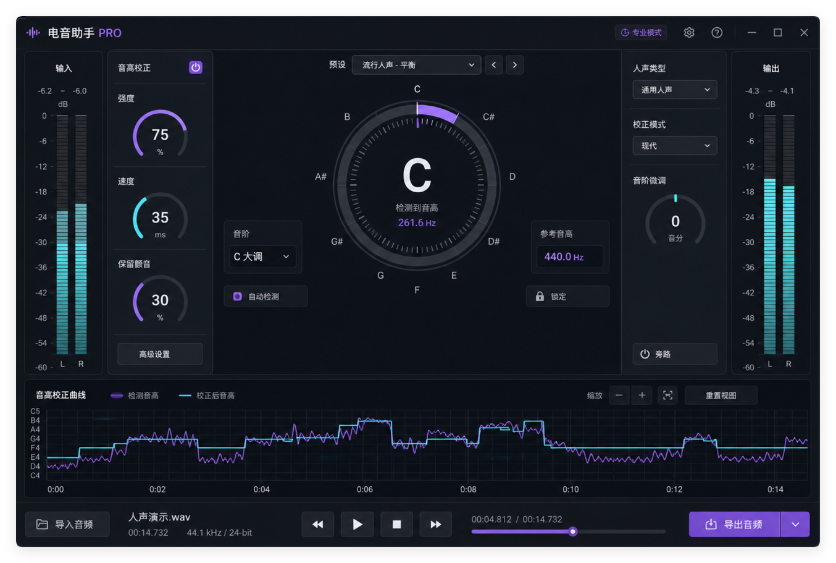Toggle the 旁路 bypass button
Viewport: 836px width, 563px height.
click(675, 354)
